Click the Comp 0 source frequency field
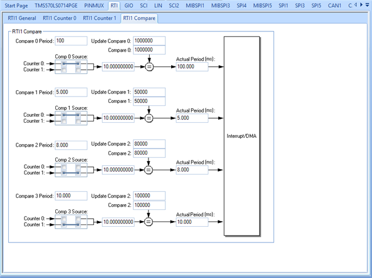 coord(118,67)
